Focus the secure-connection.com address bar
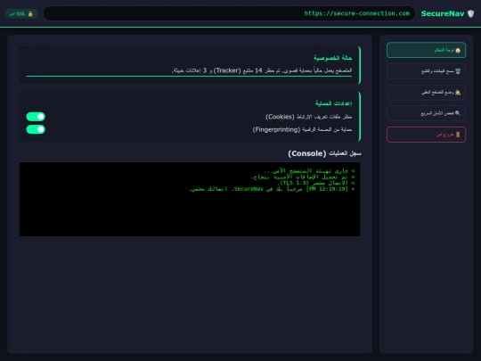Screen dimensions: 481x361 tap(229, 13)
